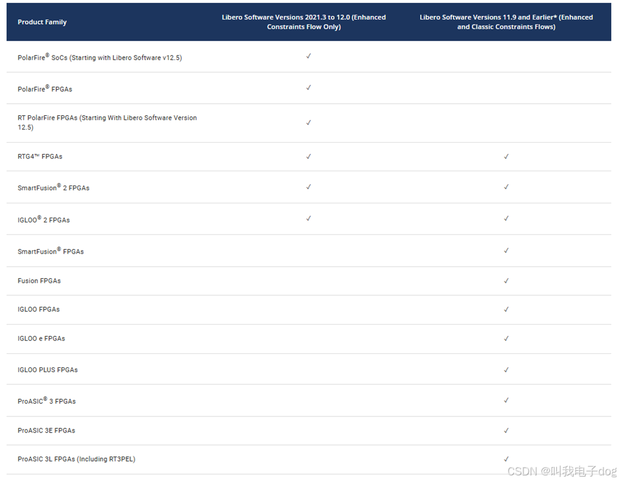Screen dimensions: 619x482
Task: Click RTG4 checkmark under 2021.3 to 12.0
Action: [309, 157]
